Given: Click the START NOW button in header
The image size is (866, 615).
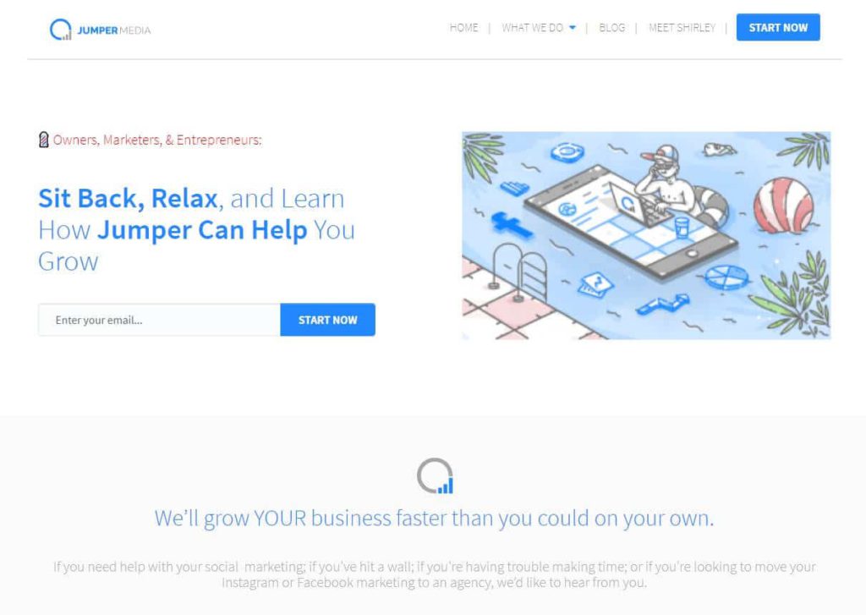Looking at the screenshot, I should (x=778, y=27).
